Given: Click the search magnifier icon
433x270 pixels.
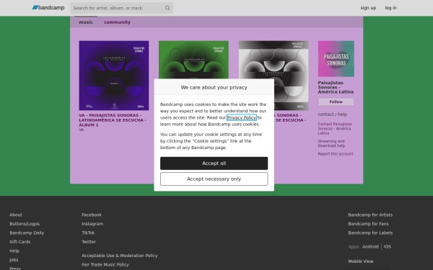Looking at the screenshot, I should click(167, 8).
